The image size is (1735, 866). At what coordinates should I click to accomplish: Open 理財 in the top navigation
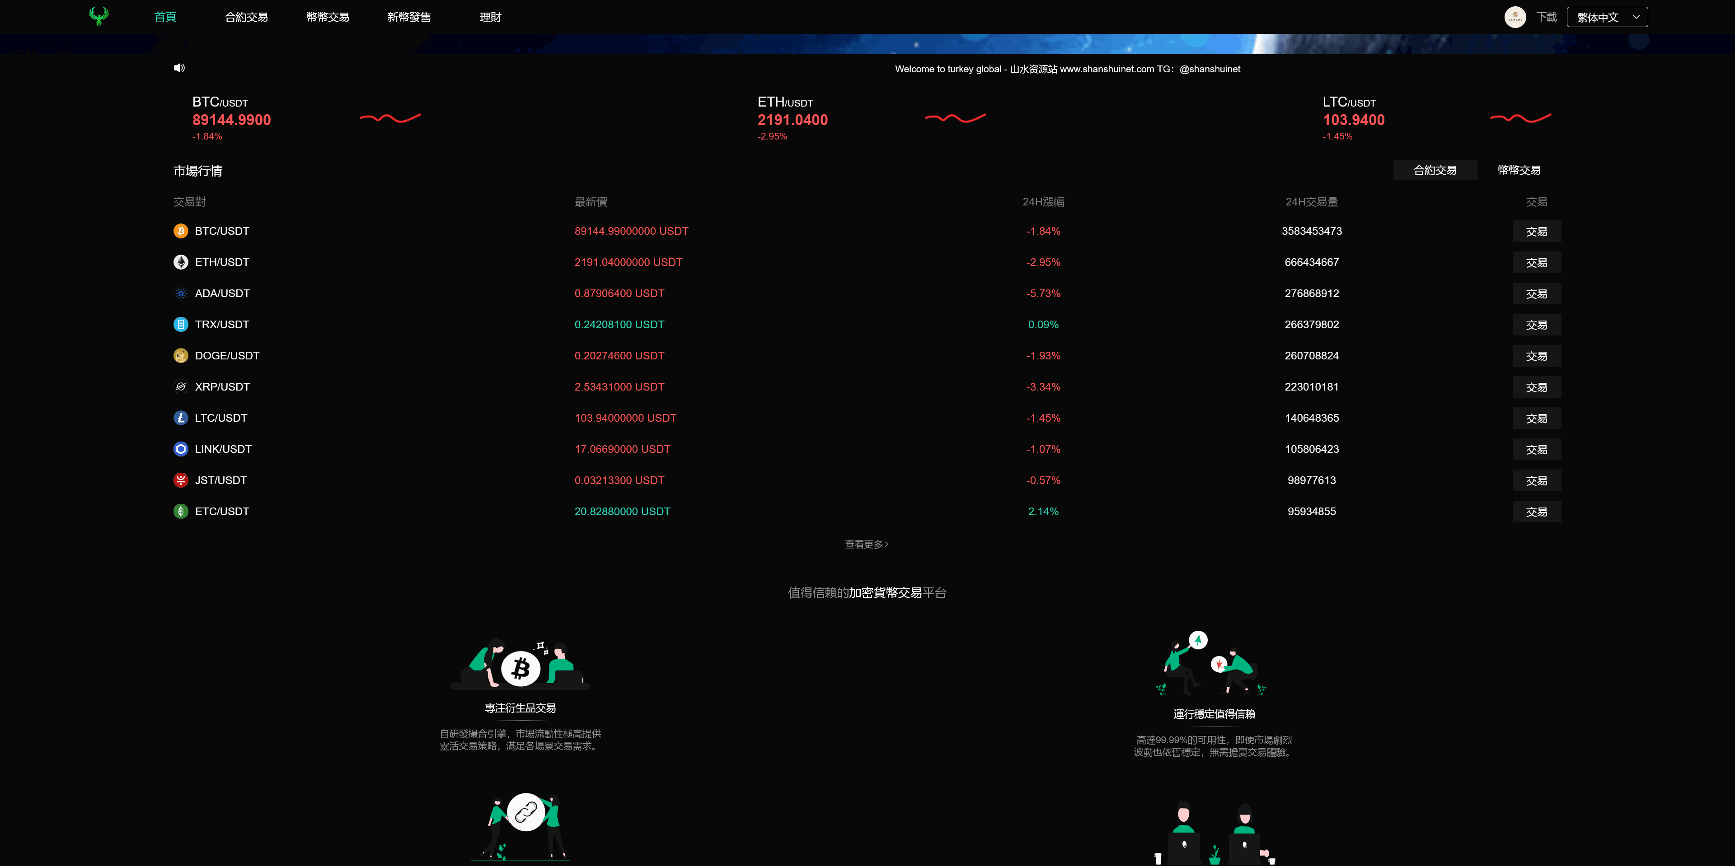click(490, 17)
